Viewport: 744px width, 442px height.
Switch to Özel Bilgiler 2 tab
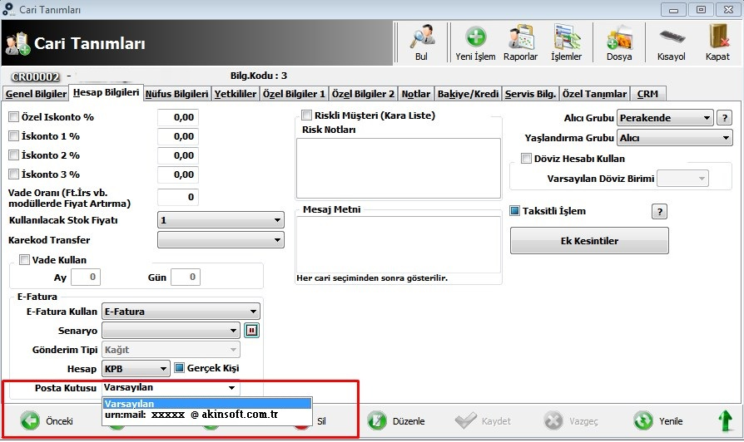point(363,94)
